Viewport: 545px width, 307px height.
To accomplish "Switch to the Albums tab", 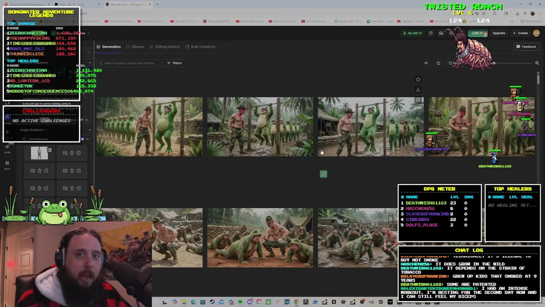I will click(135, 46).
